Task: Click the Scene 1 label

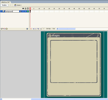Action: (x=19, y=5)
